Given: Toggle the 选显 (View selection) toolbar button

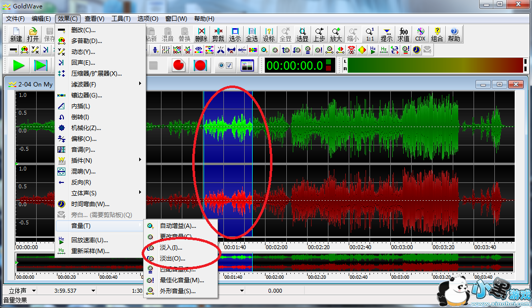Looking at the screenshot, I should 302,34.
